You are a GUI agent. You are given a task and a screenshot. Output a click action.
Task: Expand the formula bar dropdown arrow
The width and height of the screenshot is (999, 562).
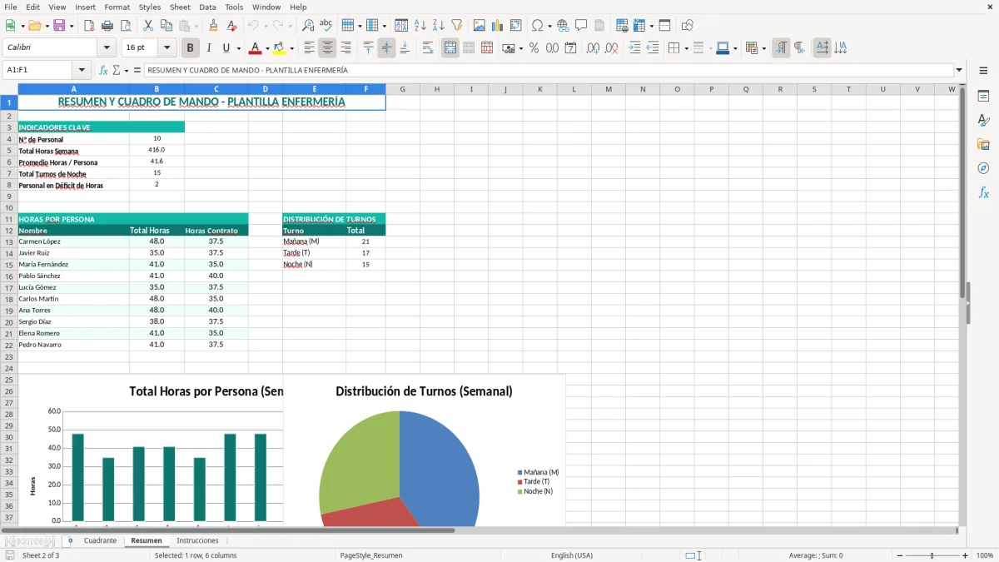[x=959, y=70]
